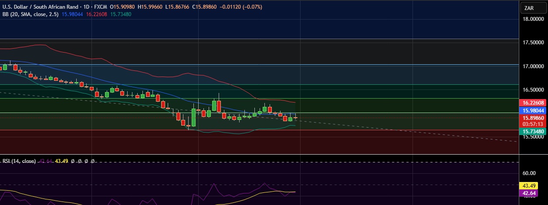This screenshot has height=205, width=548.
Task: Click the 18.00000 price scale label
Action: (533, 19)
